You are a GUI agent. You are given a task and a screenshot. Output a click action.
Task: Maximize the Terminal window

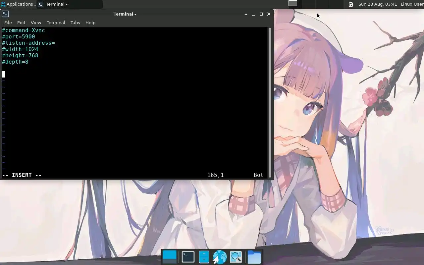point(261,14)
